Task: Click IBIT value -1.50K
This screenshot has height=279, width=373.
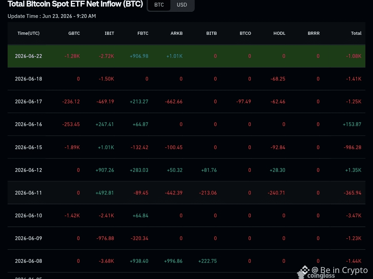Action: coord(106,79)
